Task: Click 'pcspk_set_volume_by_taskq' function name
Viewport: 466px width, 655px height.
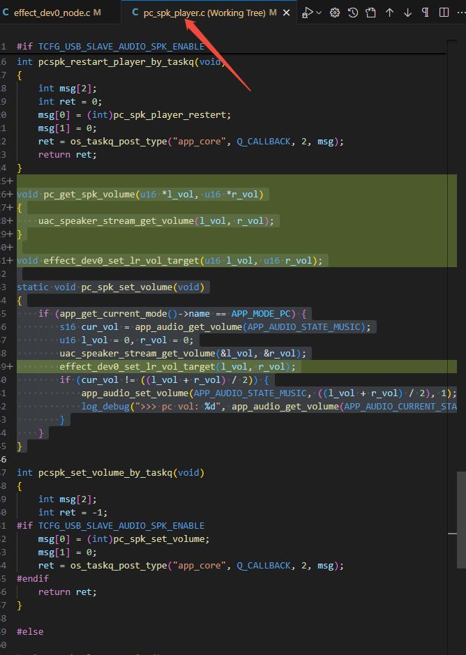Action: click(x=105, y=472)
